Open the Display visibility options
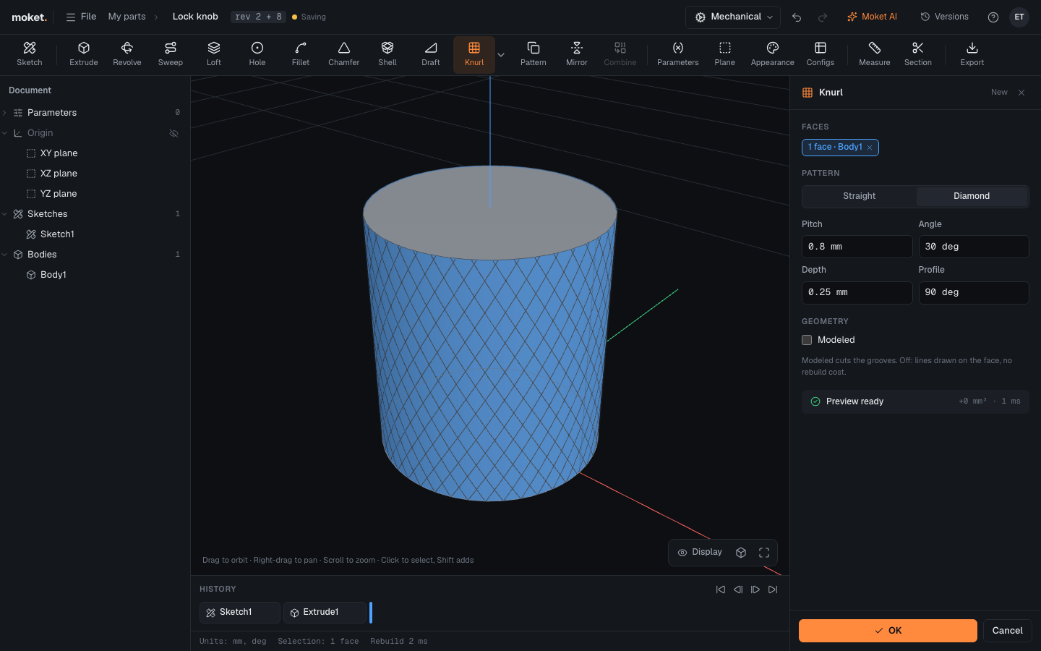1041x651 pixels. point(700,553)
